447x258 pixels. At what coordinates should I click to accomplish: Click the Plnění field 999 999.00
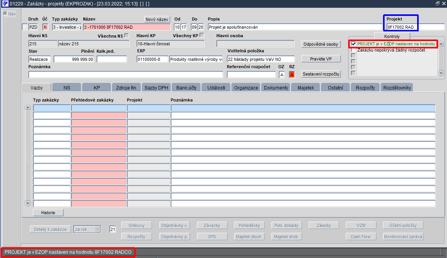pos(74,59)
